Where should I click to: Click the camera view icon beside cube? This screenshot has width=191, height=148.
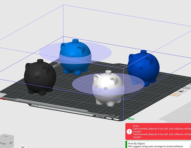point(23,147)
